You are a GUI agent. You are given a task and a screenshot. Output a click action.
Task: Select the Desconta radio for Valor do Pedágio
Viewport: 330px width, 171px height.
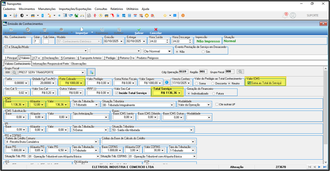point(213,83)
